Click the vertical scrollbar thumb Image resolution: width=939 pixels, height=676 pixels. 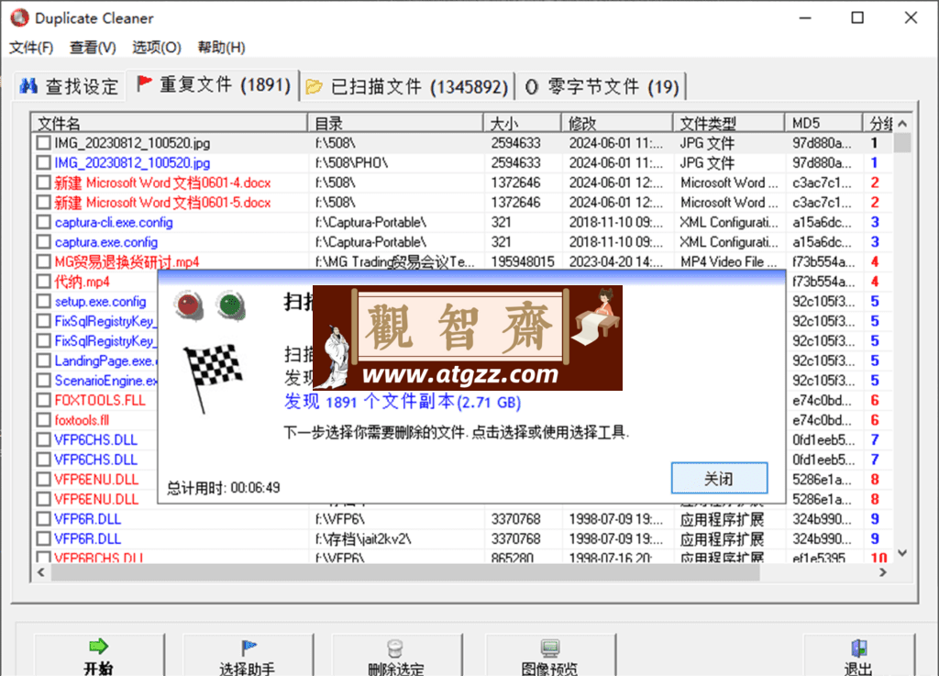coord(902,142)
